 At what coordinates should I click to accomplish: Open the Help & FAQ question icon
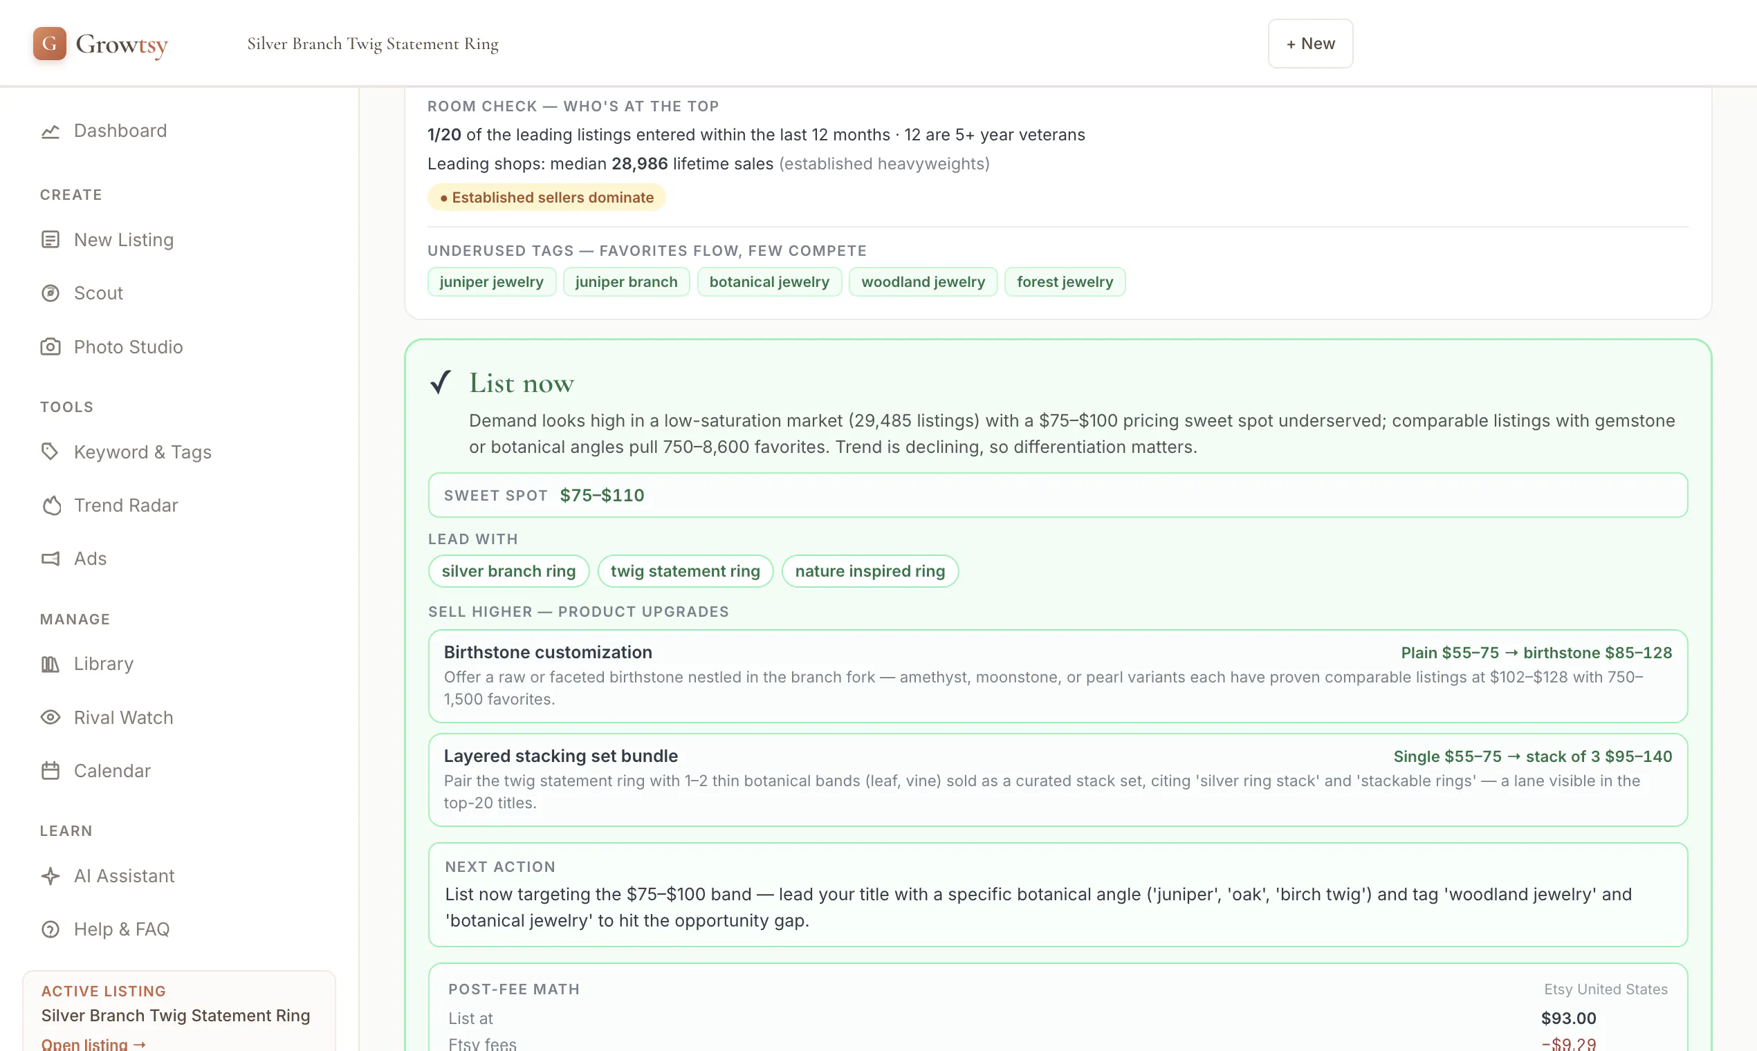pos(50,929)
